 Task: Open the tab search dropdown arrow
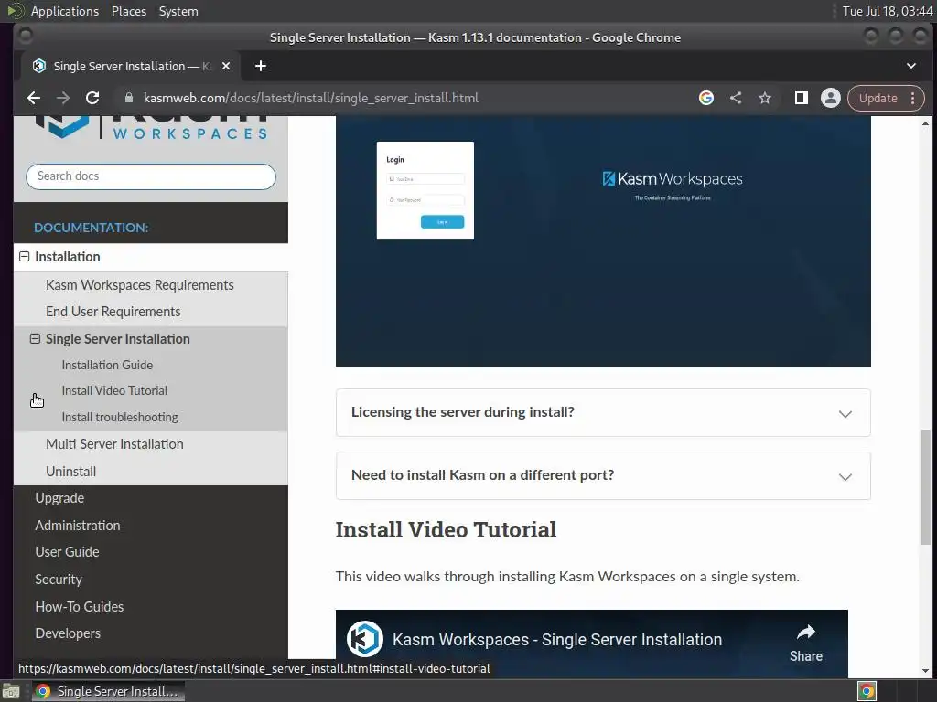(x=911, y=66)
